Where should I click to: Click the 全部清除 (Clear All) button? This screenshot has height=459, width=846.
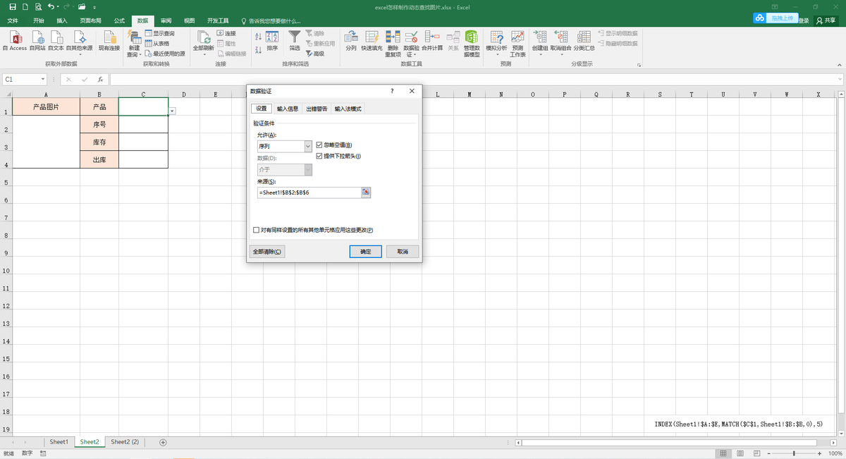click(267, 252)
